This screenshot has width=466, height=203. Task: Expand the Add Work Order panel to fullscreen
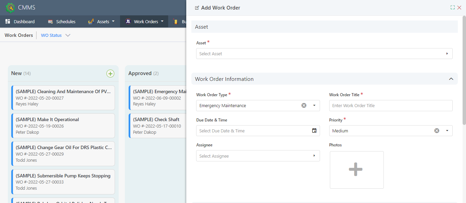(452, 7)
